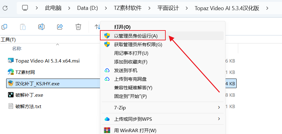Click the trash delete icon in the toolbar
This screenshot has width=282, height=134.
click(78, 27)
